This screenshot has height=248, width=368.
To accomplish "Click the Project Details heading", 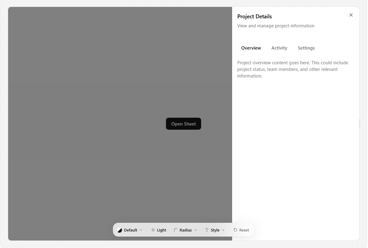I will pyautogui.click(x=254, y=17).
